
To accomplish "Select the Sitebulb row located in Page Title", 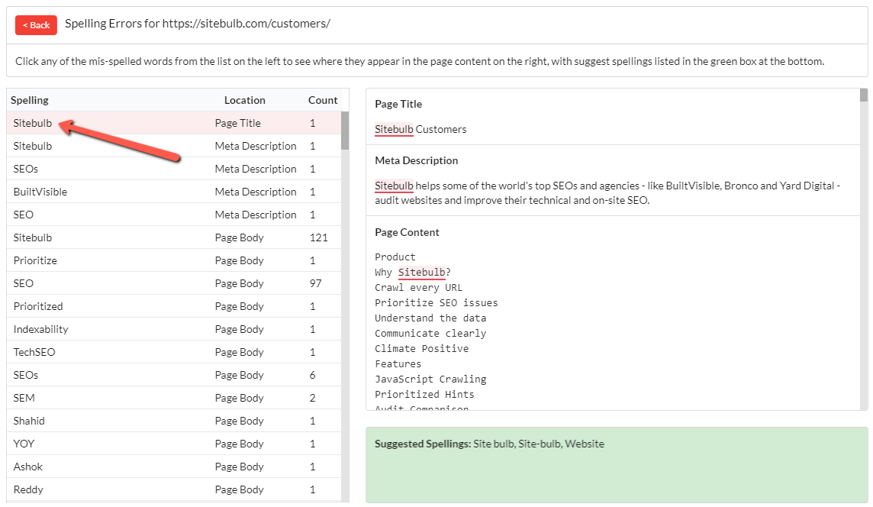I will [x=174, y=123].
